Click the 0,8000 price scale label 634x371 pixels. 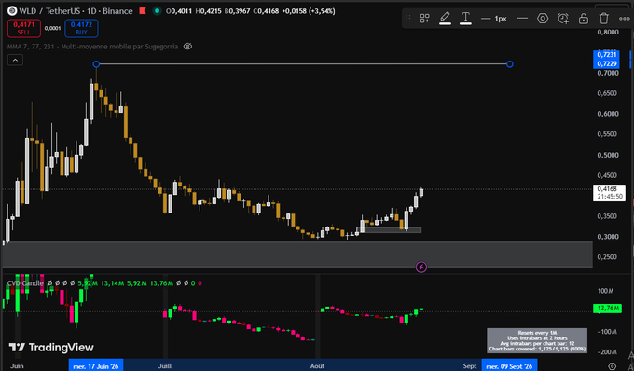608,32
